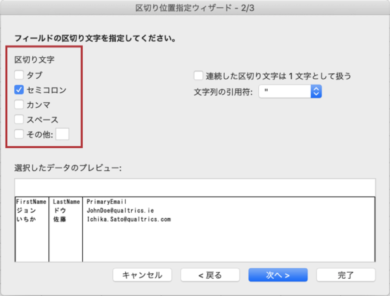The height and width of the screenshot is (296, 390).
Task: Go back with the < 戻る button
Action: (x=210, y=275)
